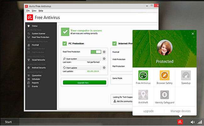Open the Antitheft tile

pos(143,97)
